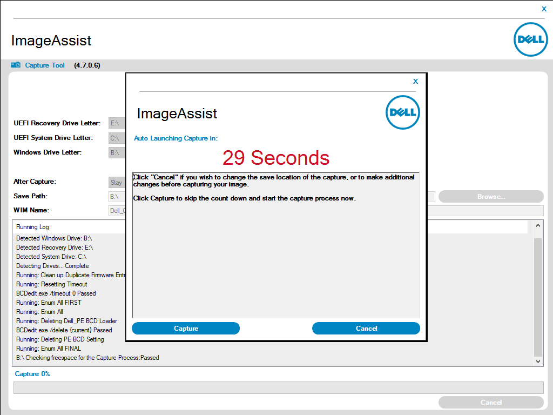Click the 'After Capture:' label
The width and height of the screenshot is (553, 415).
tap(35, 182)
